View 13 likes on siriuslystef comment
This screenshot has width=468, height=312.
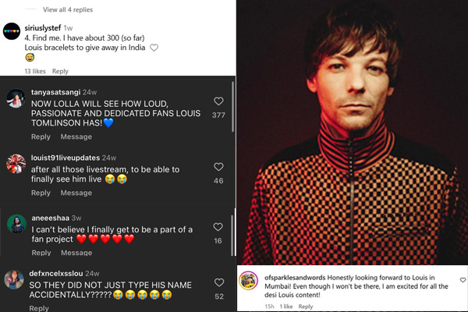35,71
